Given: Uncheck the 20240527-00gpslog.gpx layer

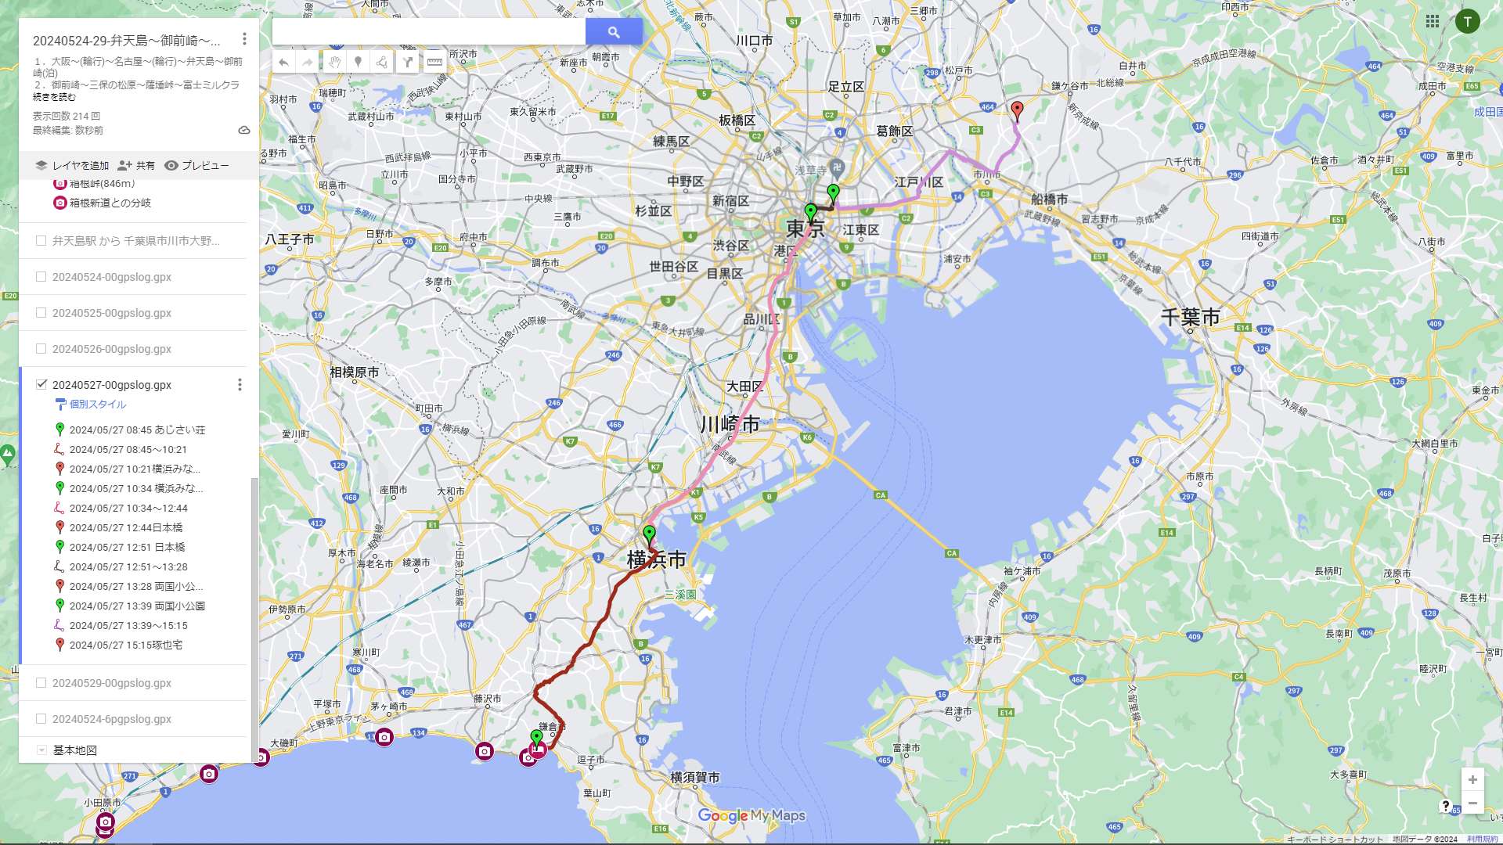Looking at the screenshot, I should pos(41,384).
